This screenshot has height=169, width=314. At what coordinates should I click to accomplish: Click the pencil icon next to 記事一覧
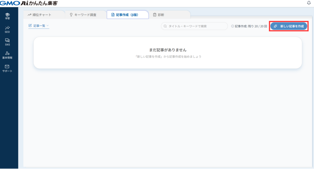(x=30, y=26)
